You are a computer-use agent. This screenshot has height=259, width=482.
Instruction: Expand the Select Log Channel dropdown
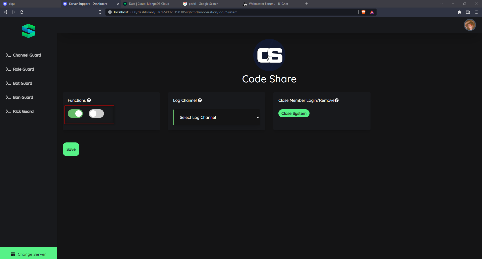pos(217,117)
